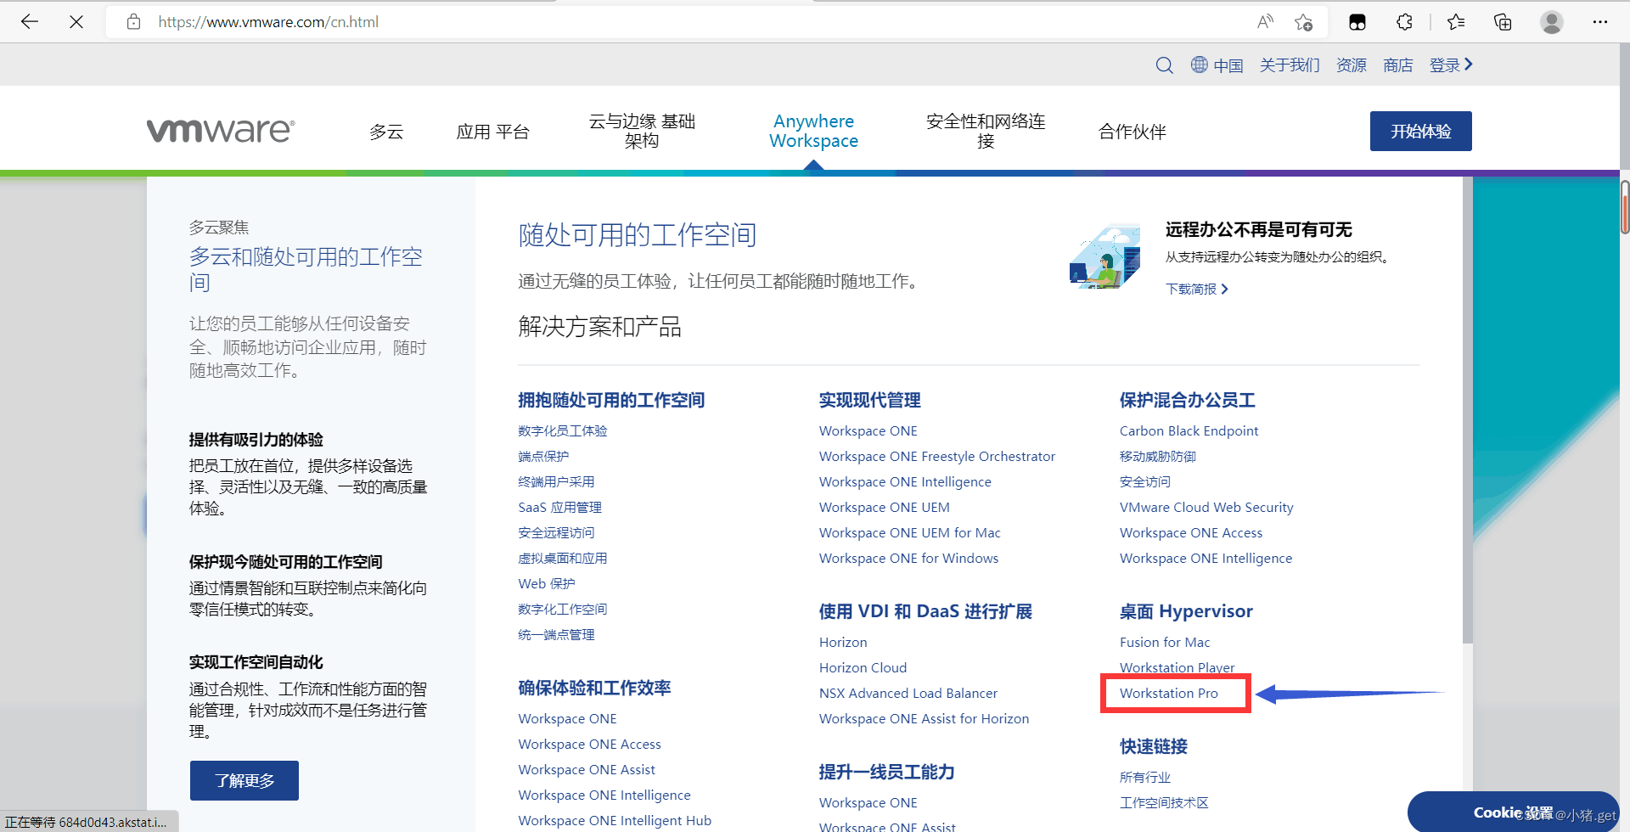
Task: Stop page loading with X button
Action: coord(76,22)
